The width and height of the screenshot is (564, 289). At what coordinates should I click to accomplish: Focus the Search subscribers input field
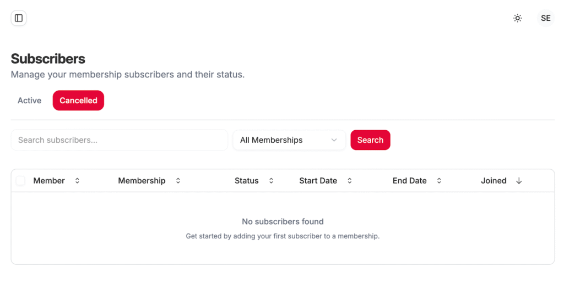(x=119, y=140)
